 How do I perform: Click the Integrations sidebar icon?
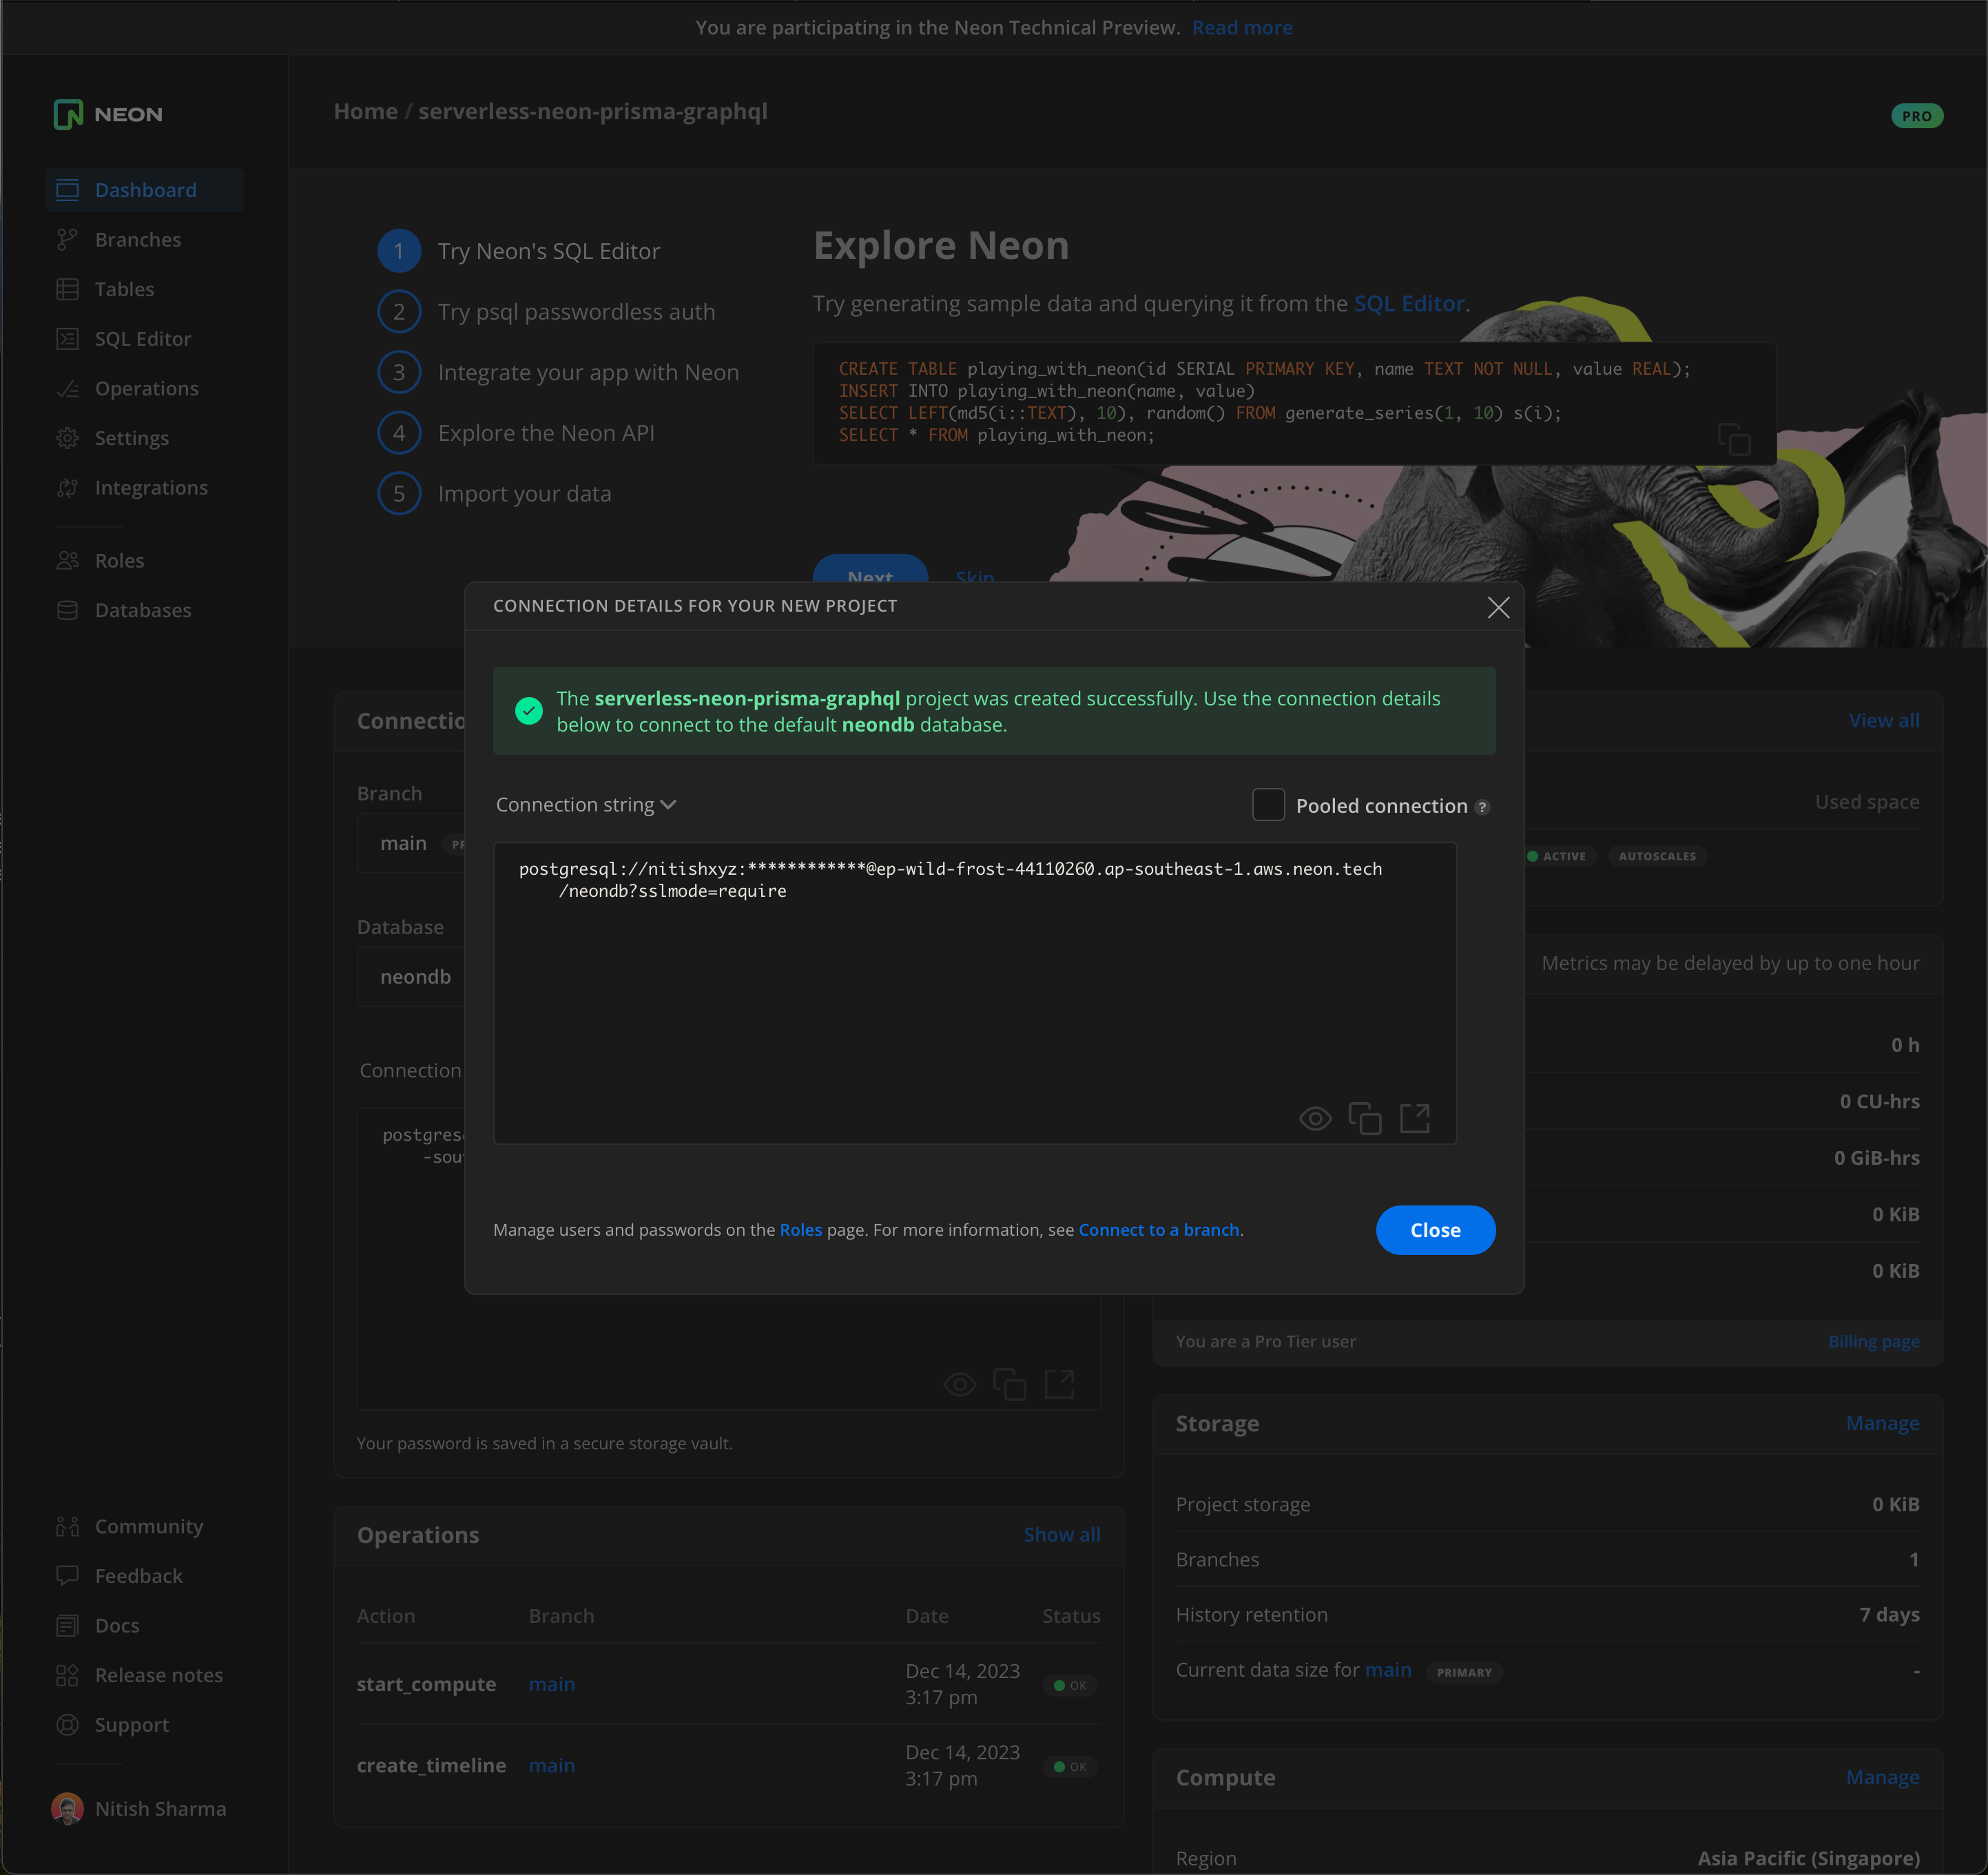[67, 488]
